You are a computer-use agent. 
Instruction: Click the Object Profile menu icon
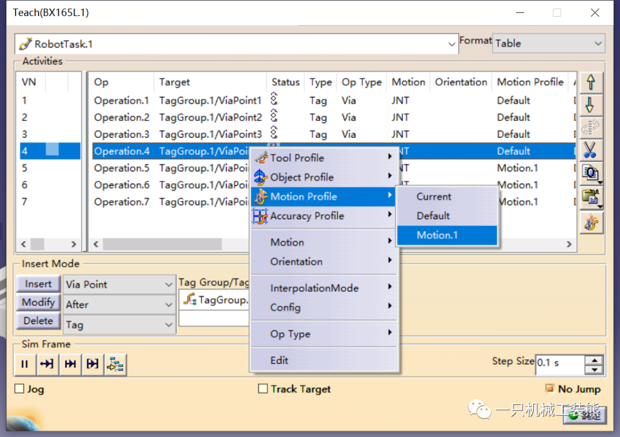[261, 177]
